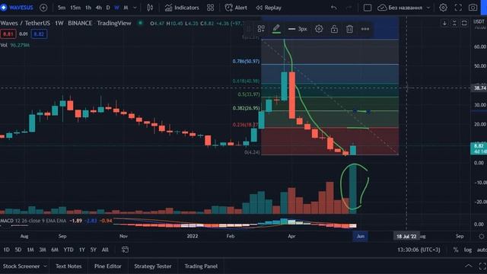Screen dimensions: 487x274
Task: Undo the last chart action
Action: [x=333, y=8]
